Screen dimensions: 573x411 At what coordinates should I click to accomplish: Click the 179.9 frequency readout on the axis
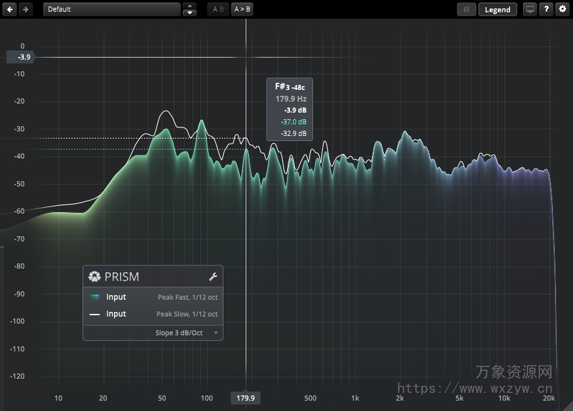[x=245, y=398]
